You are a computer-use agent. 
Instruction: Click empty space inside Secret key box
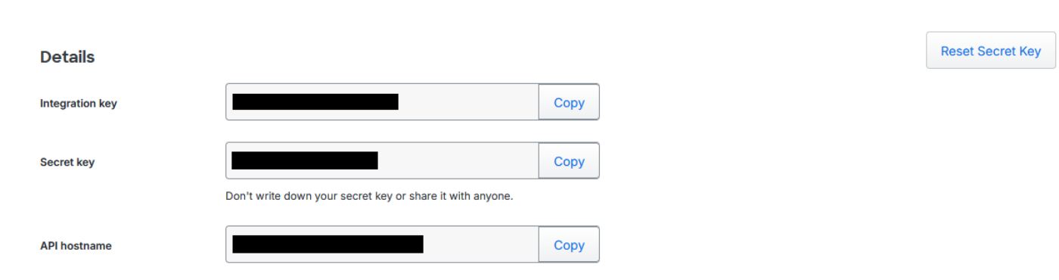point(458,161)
